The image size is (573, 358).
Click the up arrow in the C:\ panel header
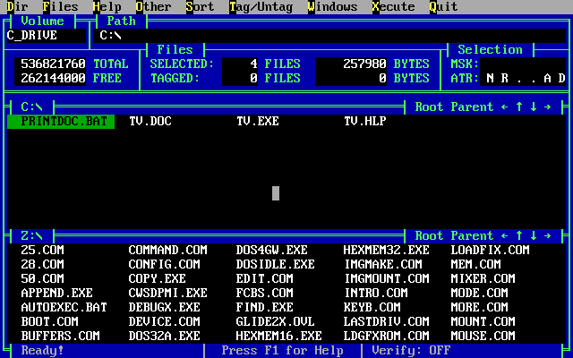coord(519,107)
